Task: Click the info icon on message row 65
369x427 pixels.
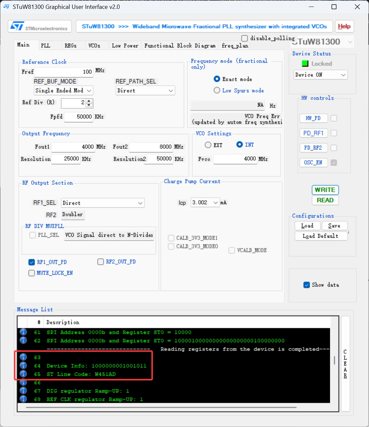Action: click(x=23, y=374)
